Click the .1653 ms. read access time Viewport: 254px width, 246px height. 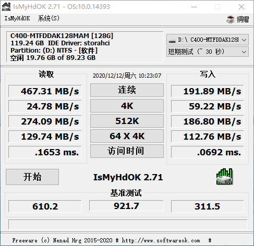point(45,152)
